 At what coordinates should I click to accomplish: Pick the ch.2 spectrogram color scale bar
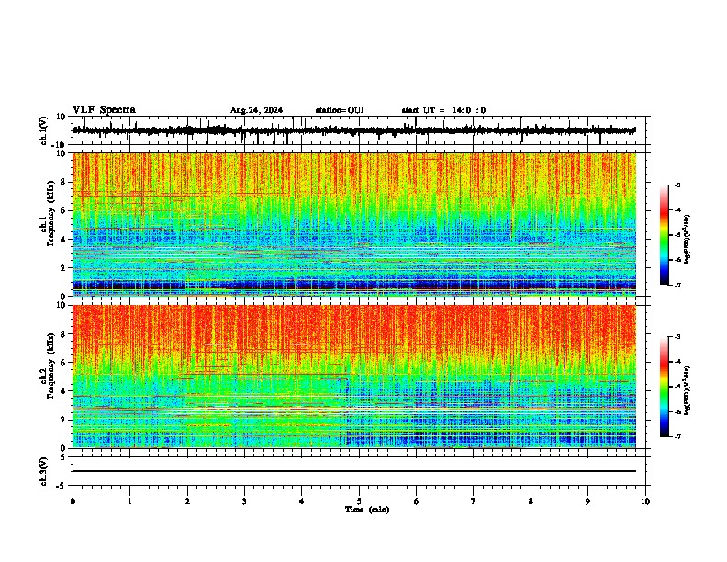(x=665, y=387)
